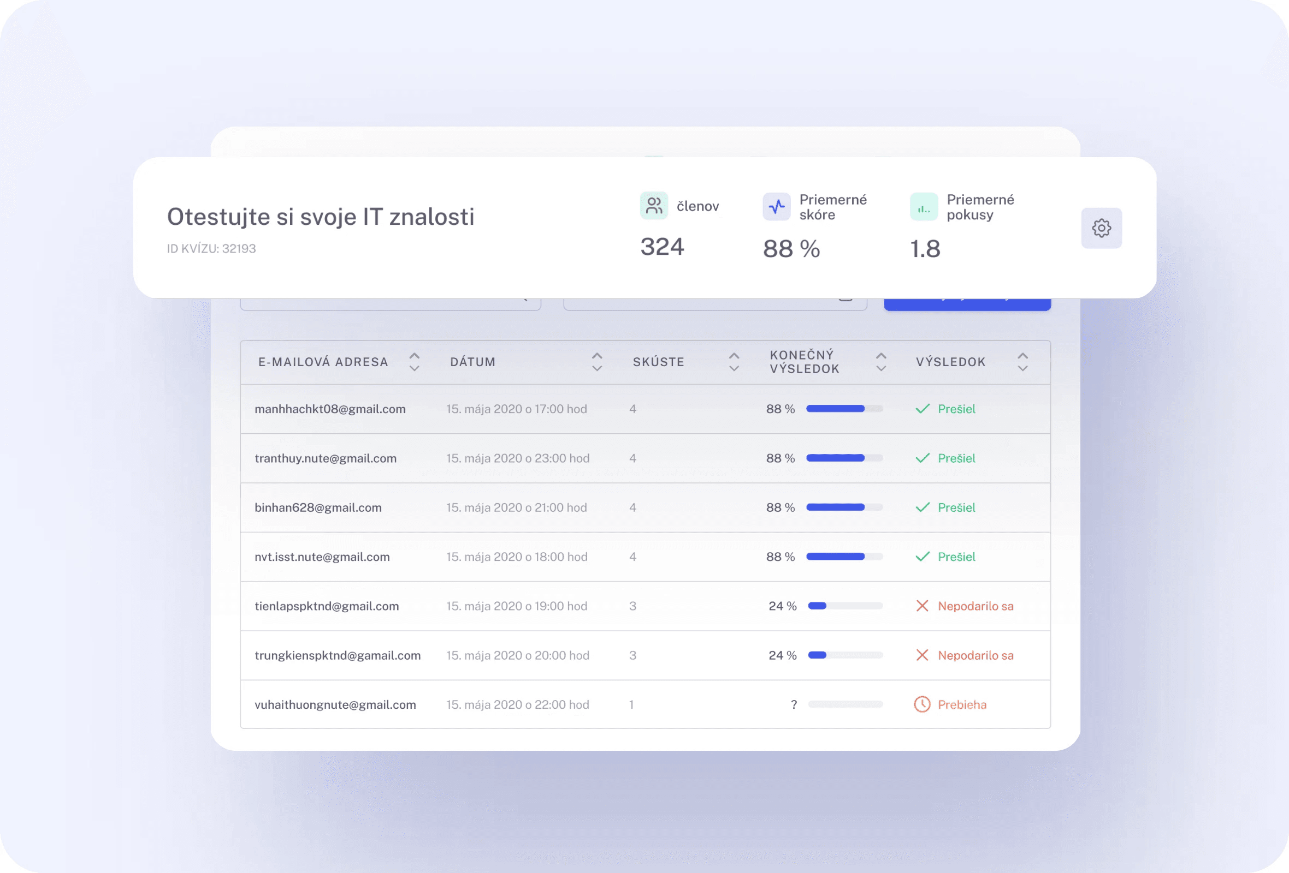Click the members (členov) people icon
Image resolution: width=1289 pixels, height=873 pixels.
(x=654, y=206)
